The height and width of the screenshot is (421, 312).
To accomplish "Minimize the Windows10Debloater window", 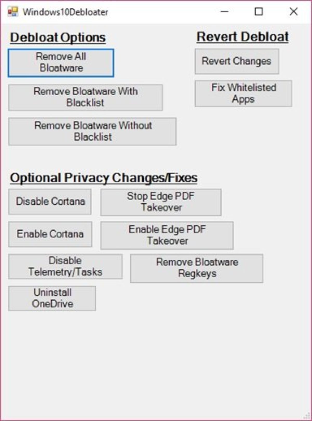I will coord(224,12).
